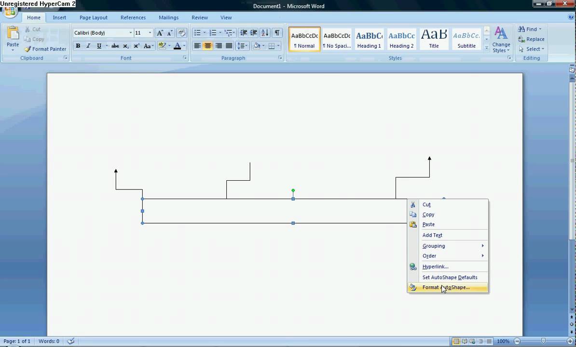Open the font name combo box
This screenshot has width=576, height=347.
[103, 33]
